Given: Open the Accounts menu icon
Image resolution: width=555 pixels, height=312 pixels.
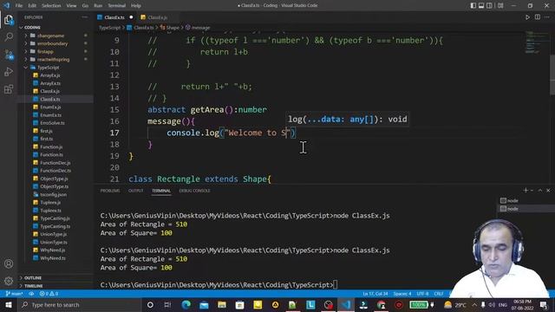Looking at the screenshot, I should tap(9, 263).
